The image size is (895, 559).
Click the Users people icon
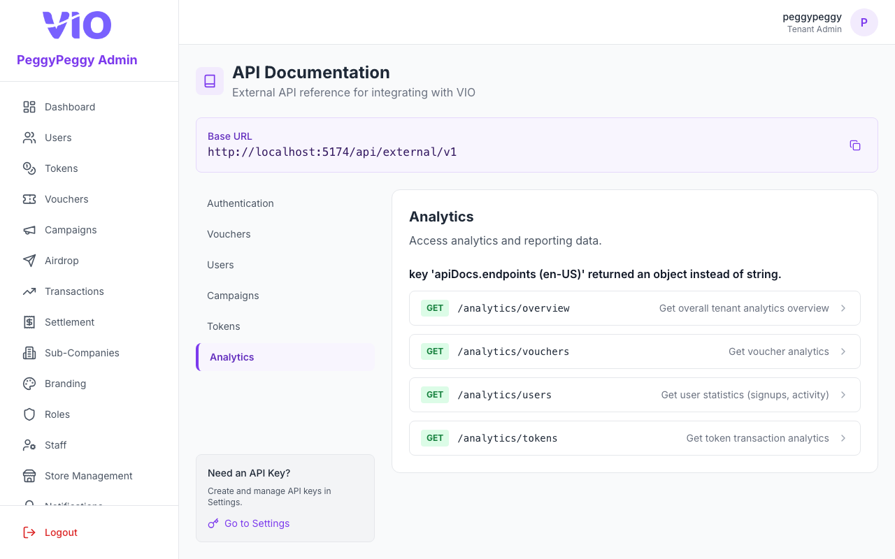pos(29,138)
